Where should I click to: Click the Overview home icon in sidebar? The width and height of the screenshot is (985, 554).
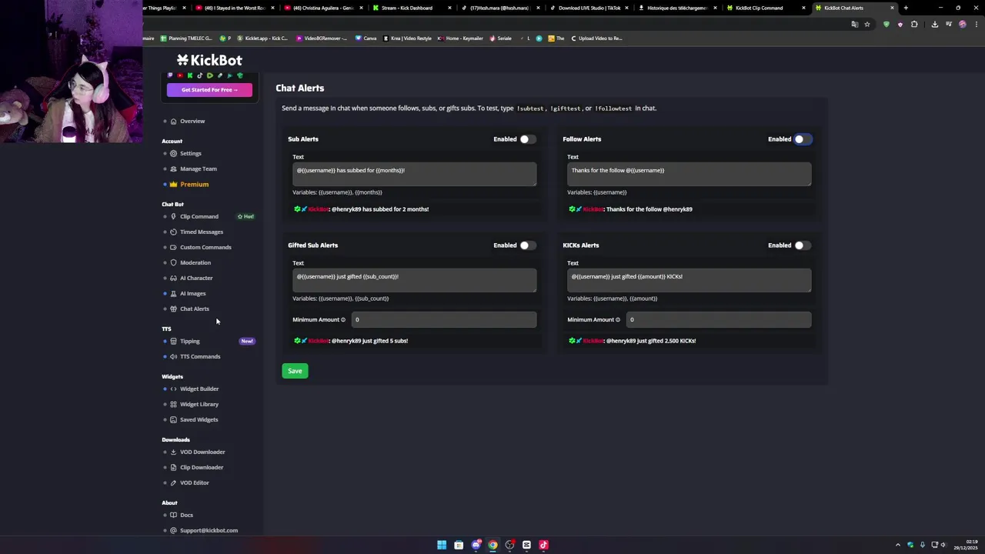(173, 121)
